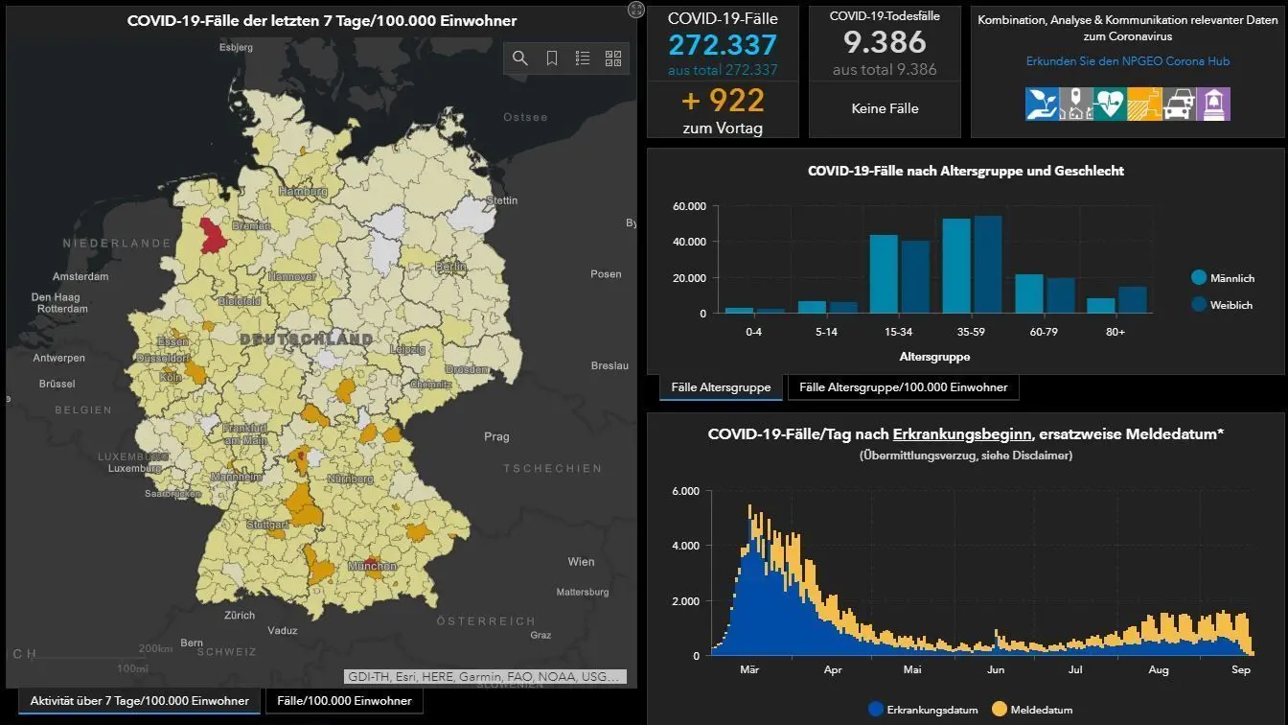The width and height of the screenshot is (1288, 725).
Task: Select the Fälle Altersgruppe/100.000 Einwohner tab
Action: click(x=903, y=387)
